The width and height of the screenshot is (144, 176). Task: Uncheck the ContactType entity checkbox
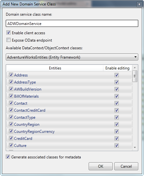pyautogui.click(x=11, y=117)
